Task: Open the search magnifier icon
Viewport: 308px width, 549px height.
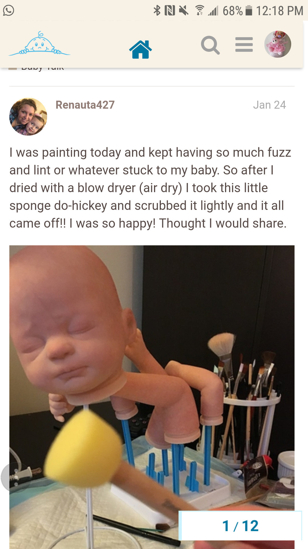Action: coord(210,45)
